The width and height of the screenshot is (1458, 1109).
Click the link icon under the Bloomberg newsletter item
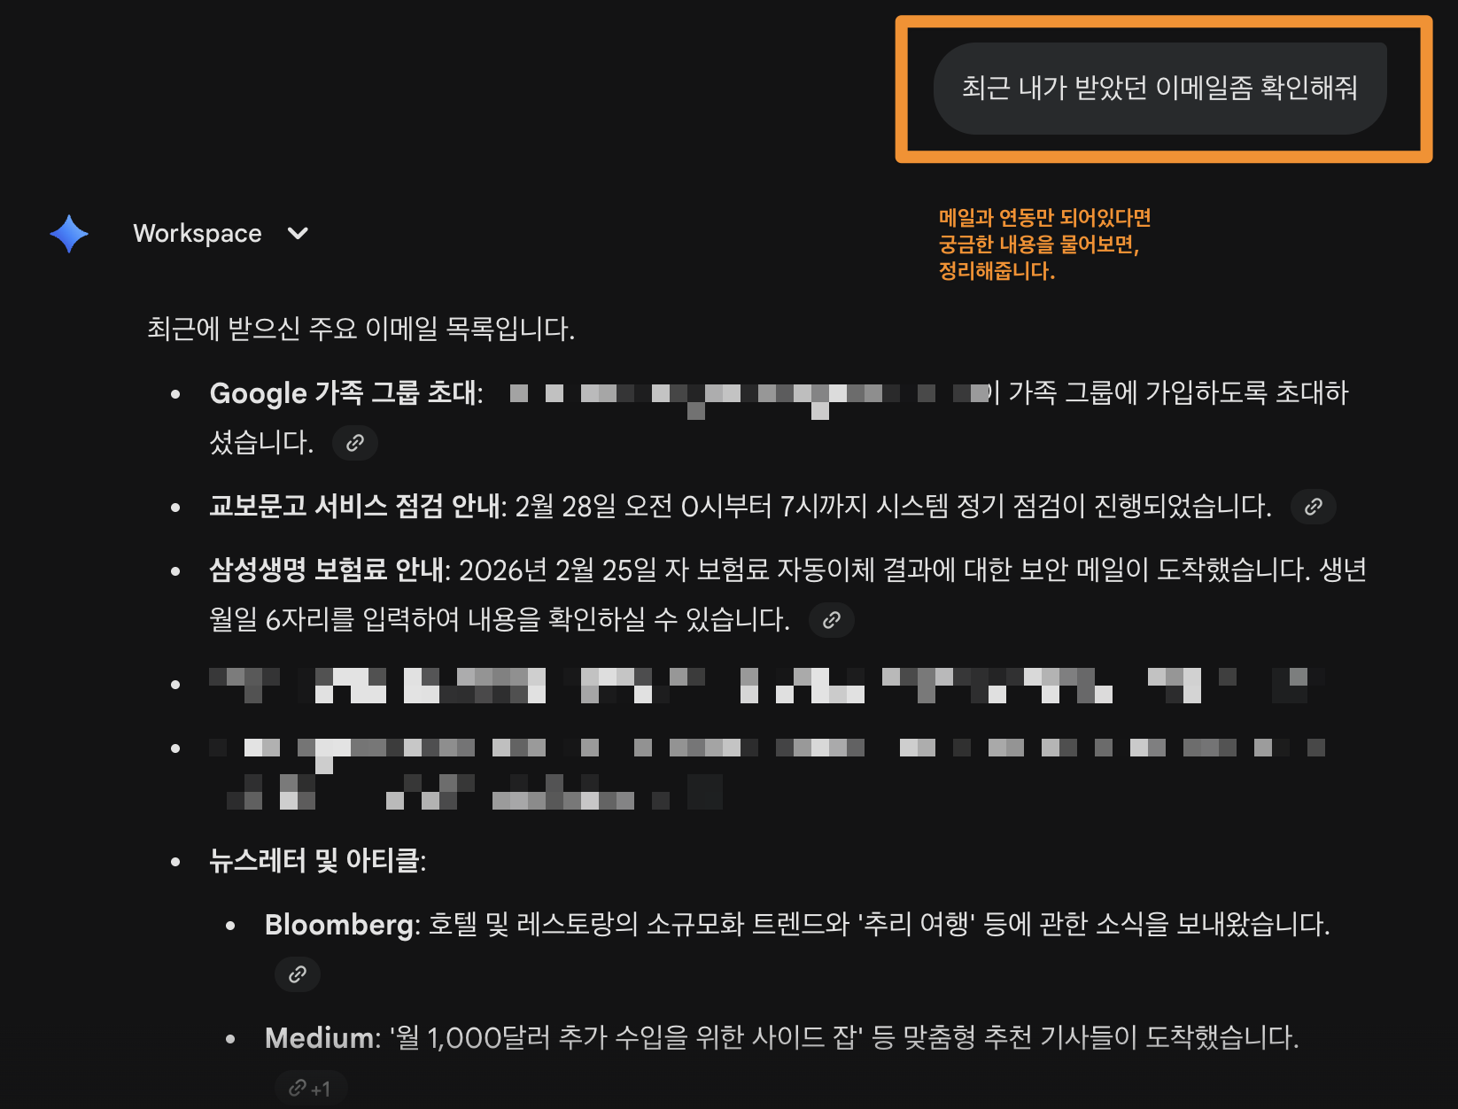coord(297,974)
